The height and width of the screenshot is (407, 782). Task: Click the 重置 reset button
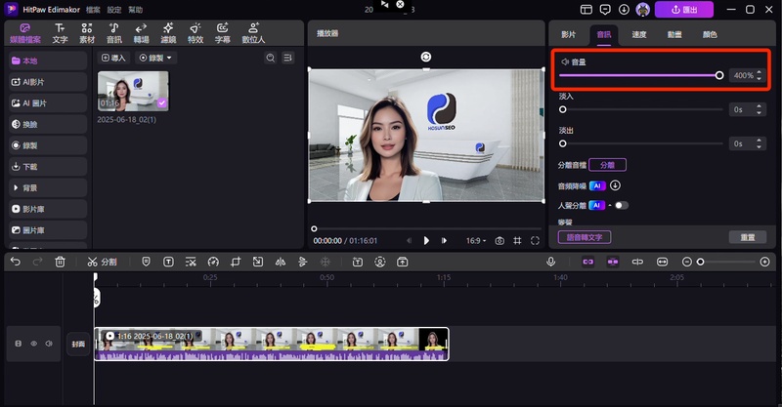tap(747, 237)
